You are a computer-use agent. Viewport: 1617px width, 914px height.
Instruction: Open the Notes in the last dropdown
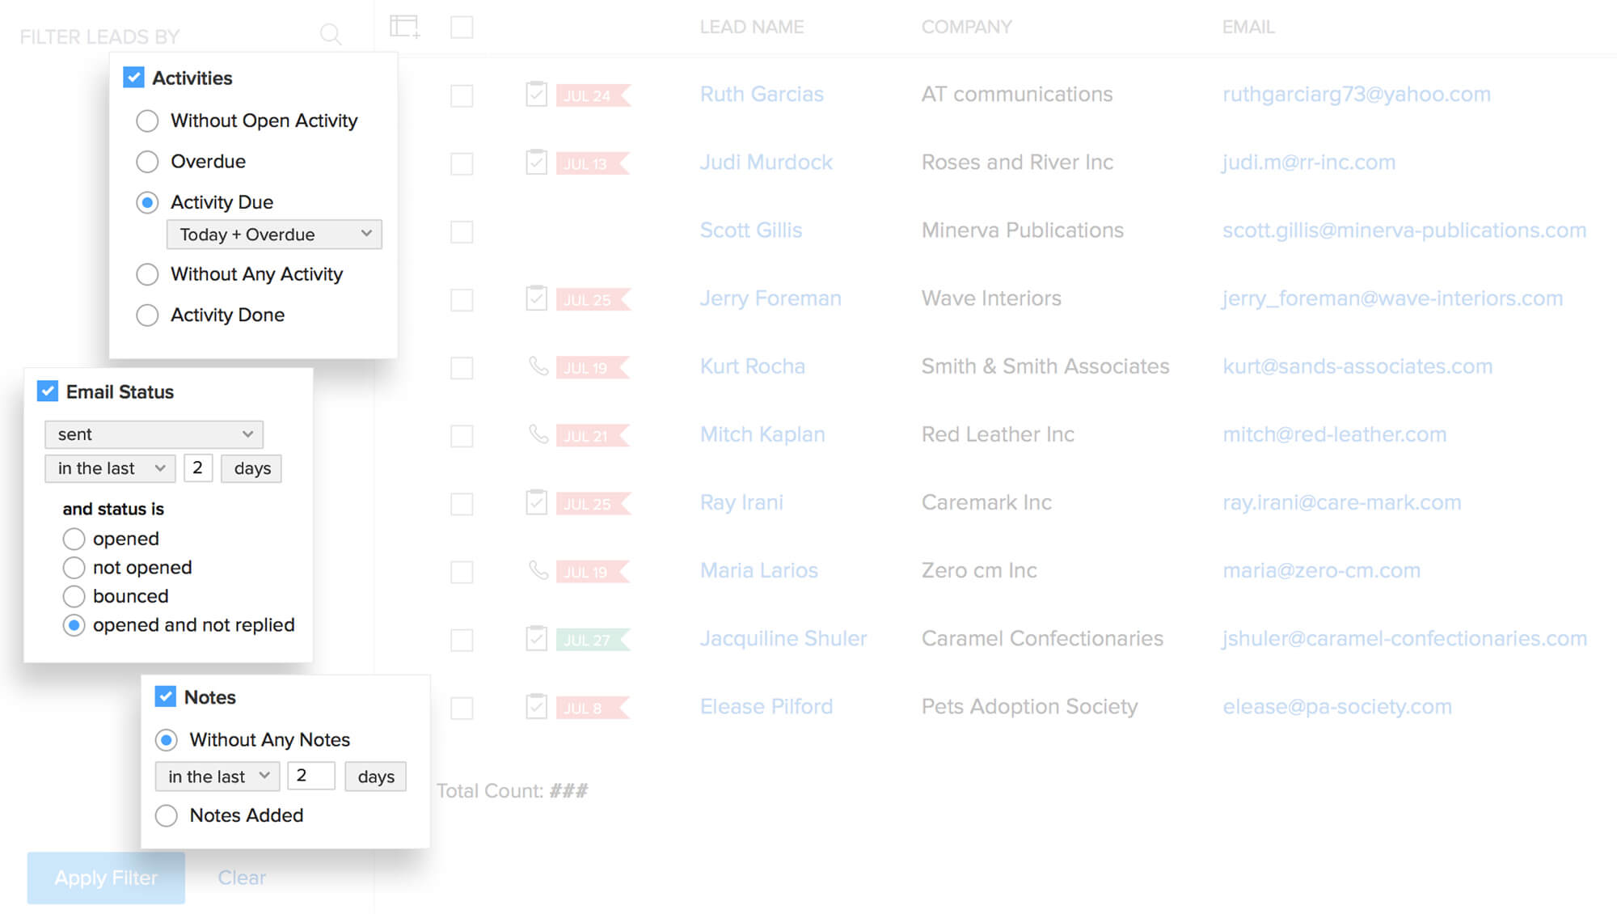click(x=217, y=776)
